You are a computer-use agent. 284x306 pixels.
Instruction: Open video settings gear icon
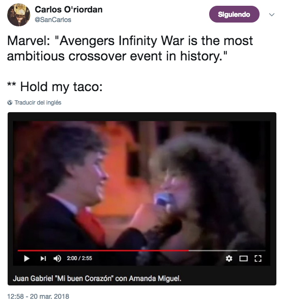coord(229,259)
